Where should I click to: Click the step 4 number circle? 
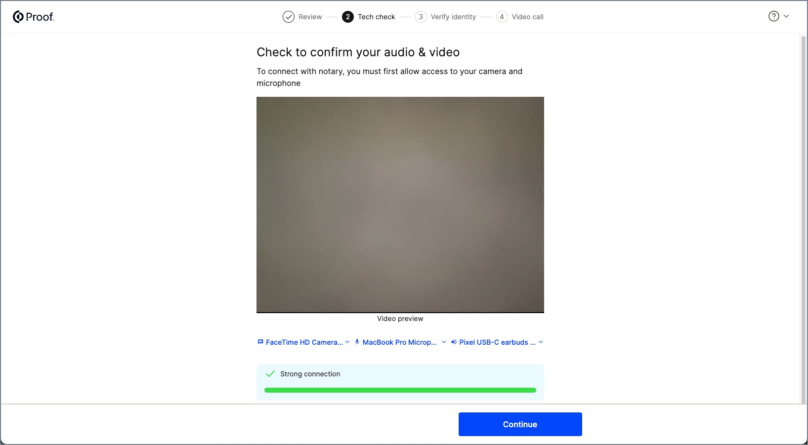[502, 17]
